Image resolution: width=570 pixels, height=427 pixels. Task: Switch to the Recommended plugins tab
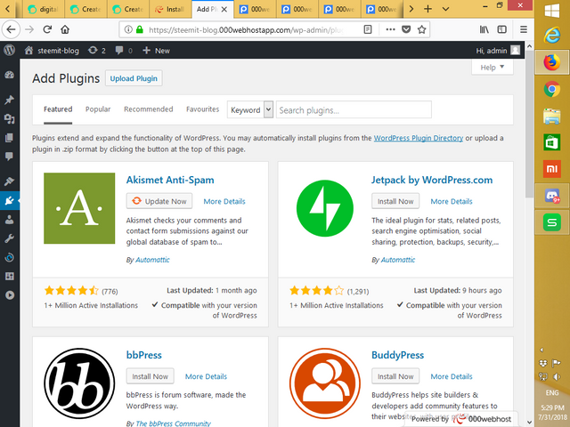[x=148, y=109]
